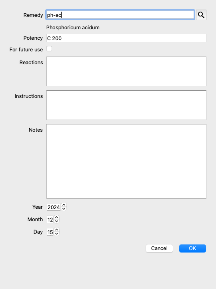Decrease the Year value with down arrow
The width and height of the screenshot is (216, 289).
64,209
